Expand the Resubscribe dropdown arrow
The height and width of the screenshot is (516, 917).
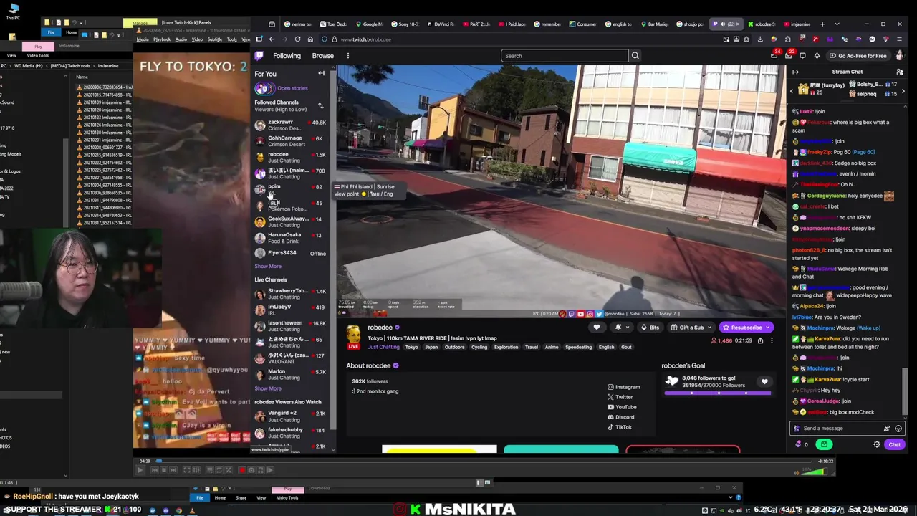[768, 328]
